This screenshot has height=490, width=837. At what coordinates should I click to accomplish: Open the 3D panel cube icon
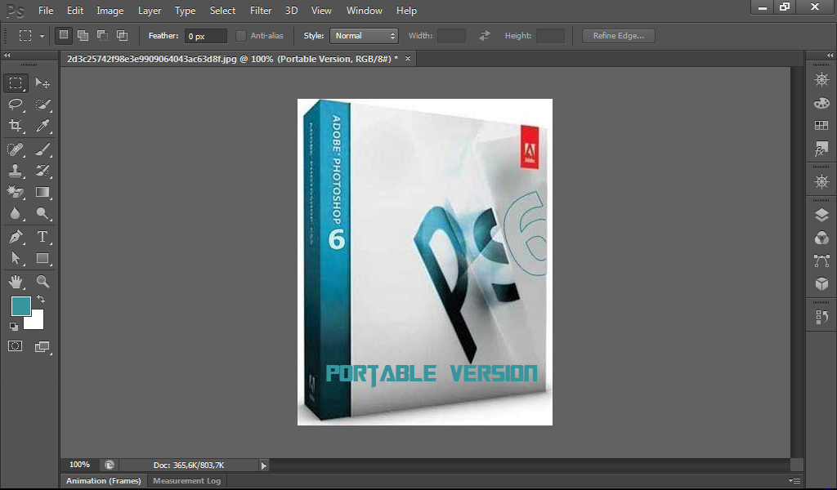coord(821,283)
